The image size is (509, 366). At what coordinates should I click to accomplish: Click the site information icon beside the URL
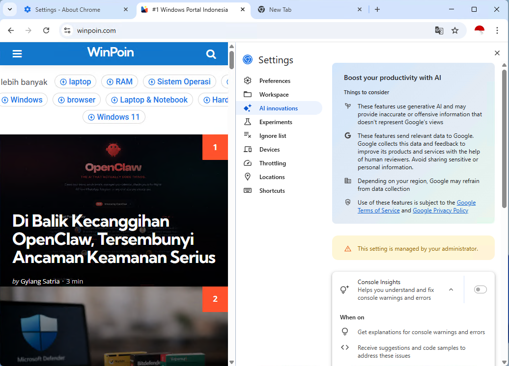point(67,30)
